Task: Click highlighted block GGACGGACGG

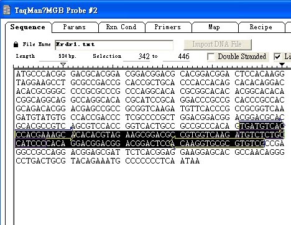Action: pos(95,144)
